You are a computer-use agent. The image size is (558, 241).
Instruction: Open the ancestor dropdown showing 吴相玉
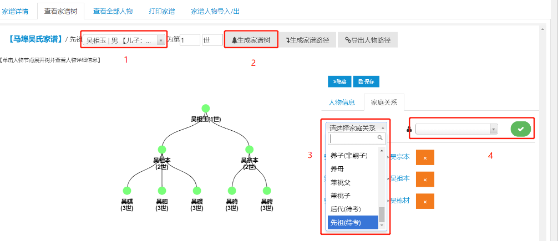point(124,40)
